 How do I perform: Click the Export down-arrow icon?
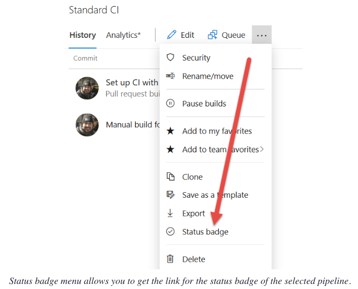point(170,213)
